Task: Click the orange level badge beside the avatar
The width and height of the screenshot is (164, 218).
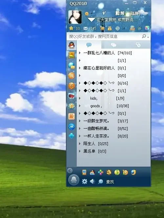Action: tap(87, 13)
